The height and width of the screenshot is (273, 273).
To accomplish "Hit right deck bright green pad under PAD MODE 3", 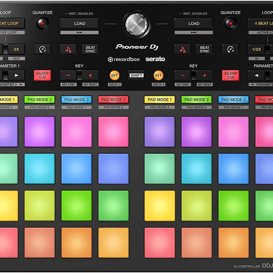I will click(x=234, y=206).
